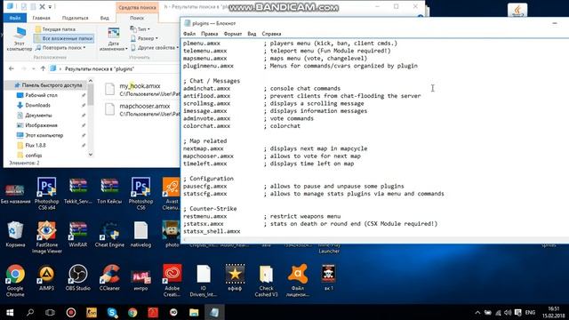569x320 pixels.
Task: Open the Check Cashed V3 folder
Action: pyautogui.click(x=266, y=280)
